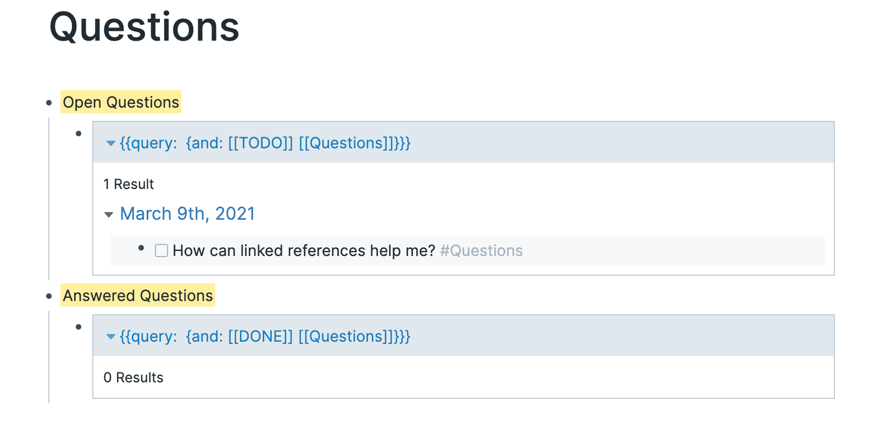Image resolution: width=881 pixels, height=423 pixels.
Task: Click the bullet next to Open Questions
Action: coord(48,102)
